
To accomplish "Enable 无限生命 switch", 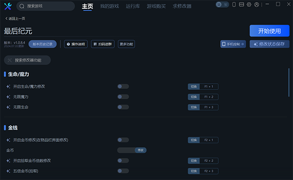I will pos(123,107).
